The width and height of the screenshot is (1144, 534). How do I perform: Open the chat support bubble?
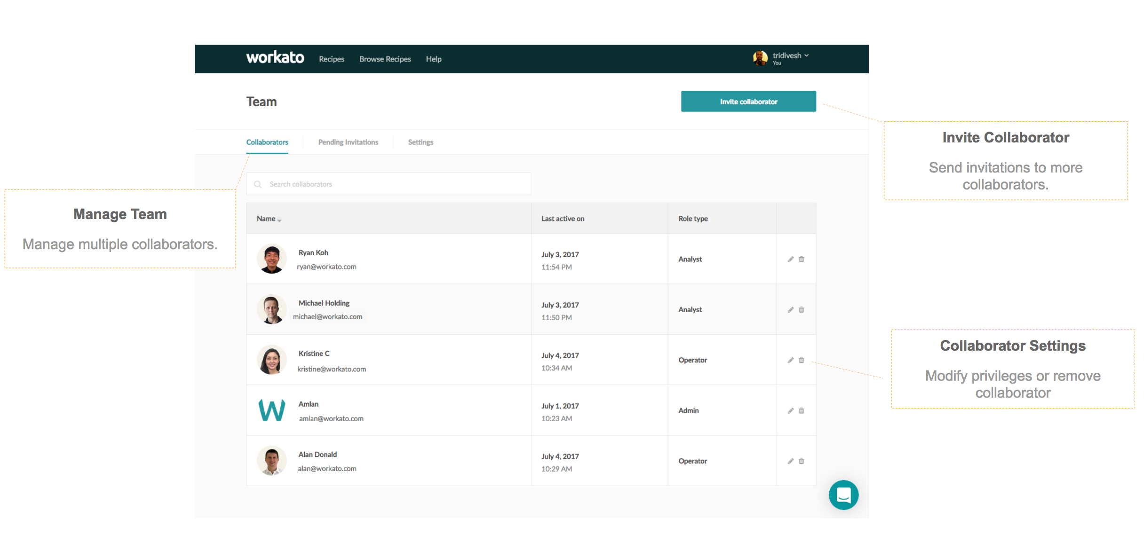(x=843, y=495)
